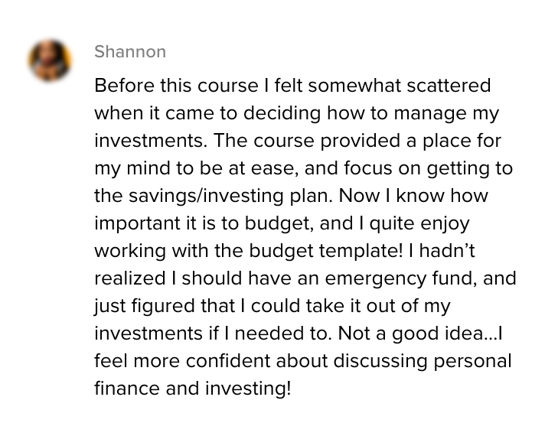Click 'investments.' at the third line's start
This screenshot has height=436, width=558.
tap(151, 141)
